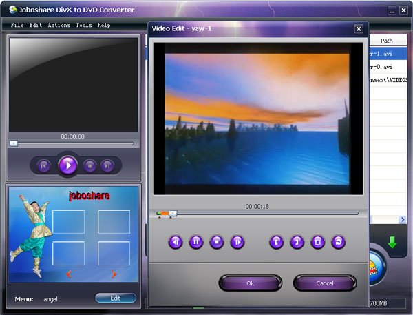Minimize the Joboshare main window

coord(392,10)
